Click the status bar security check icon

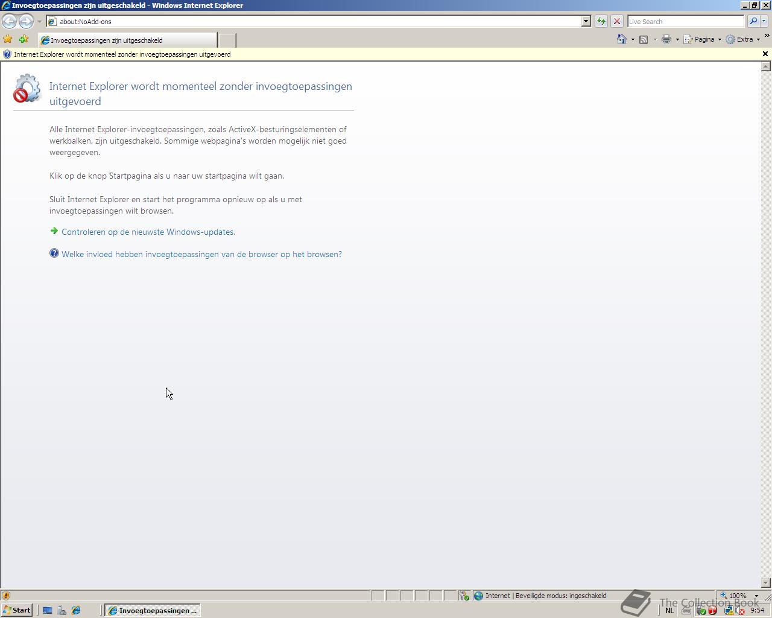tap(464, 596)
